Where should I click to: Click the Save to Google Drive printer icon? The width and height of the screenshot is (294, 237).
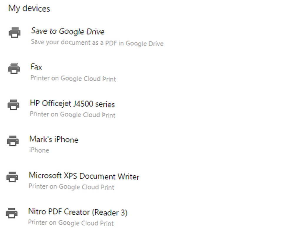[x=15, y=33]
